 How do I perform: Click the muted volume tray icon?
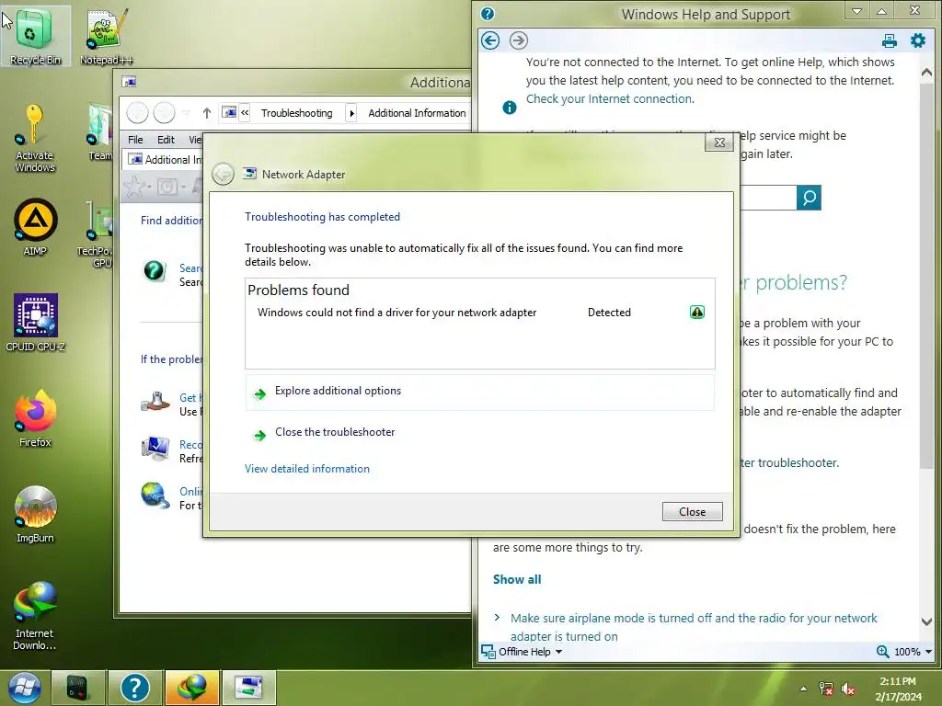click(x=848, y=689)
